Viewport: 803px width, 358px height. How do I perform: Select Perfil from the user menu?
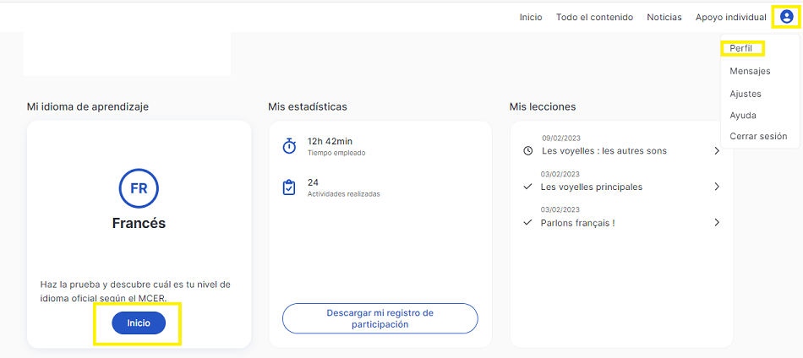[x=740, y=48]
